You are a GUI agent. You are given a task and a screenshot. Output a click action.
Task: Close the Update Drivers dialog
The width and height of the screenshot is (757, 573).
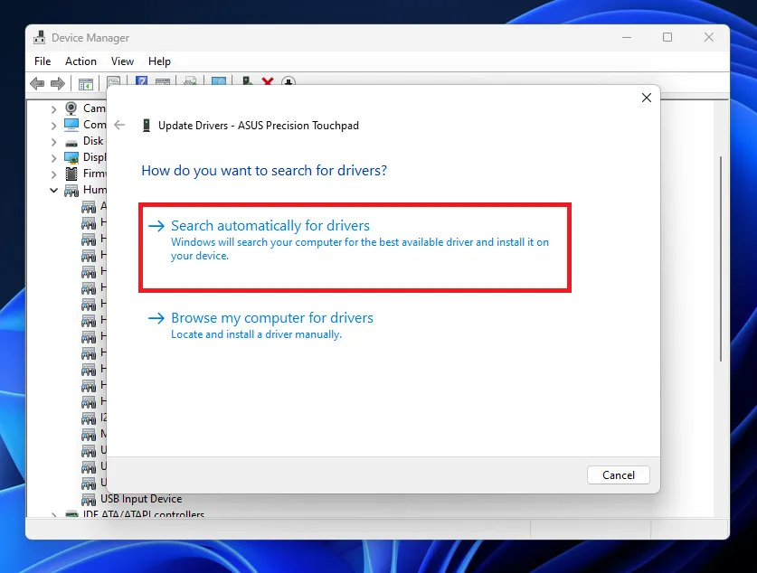point(647,98)
